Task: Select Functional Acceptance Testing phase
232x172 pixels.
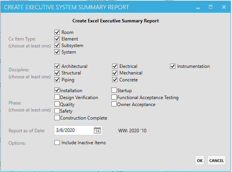Action: click(x=114, y=98)
